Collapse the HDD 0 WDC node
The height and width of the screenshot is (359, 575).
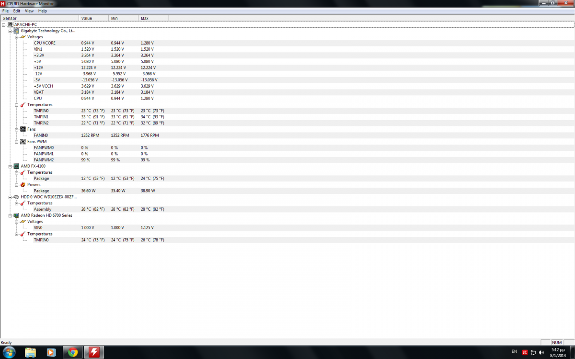pyautogui.click(x=10, y=197)
